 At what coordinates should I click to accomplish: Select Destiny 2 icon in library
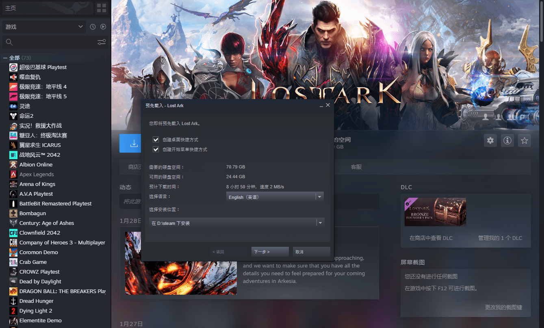click(x=13, y=116)
